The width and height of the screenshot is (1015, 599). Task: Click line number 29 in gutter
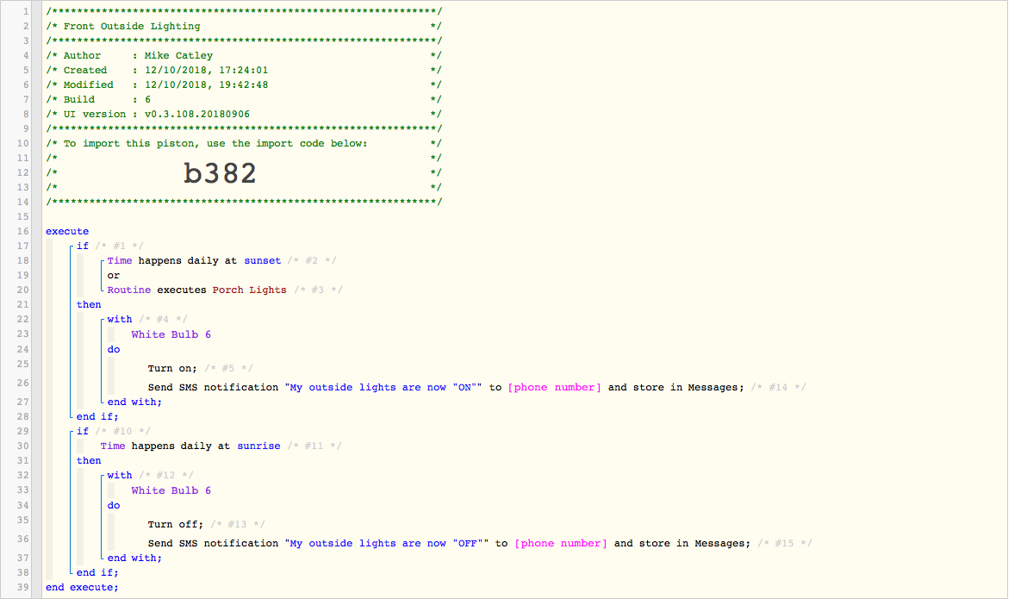coord(22,431)
